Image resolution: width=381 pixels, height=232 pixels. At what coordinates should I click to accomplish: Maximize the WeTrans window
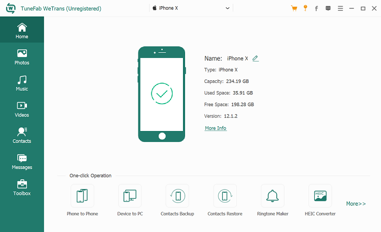[363, 8]
